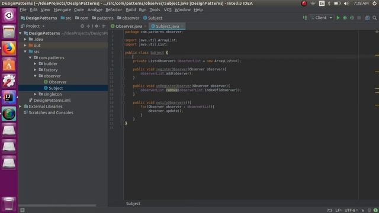Viewport: 379px width, 213px height.
Task: Run the Client configuration with green play button
Action: (x=338, y=18)
